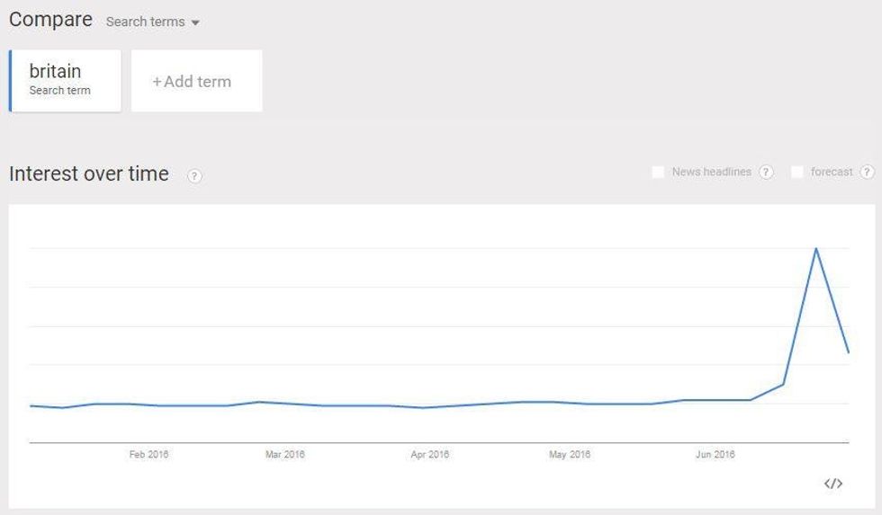This screenshot has width=882, height=515.
Task: Click the Apr 2016 axis label
Action: point(429,455)
